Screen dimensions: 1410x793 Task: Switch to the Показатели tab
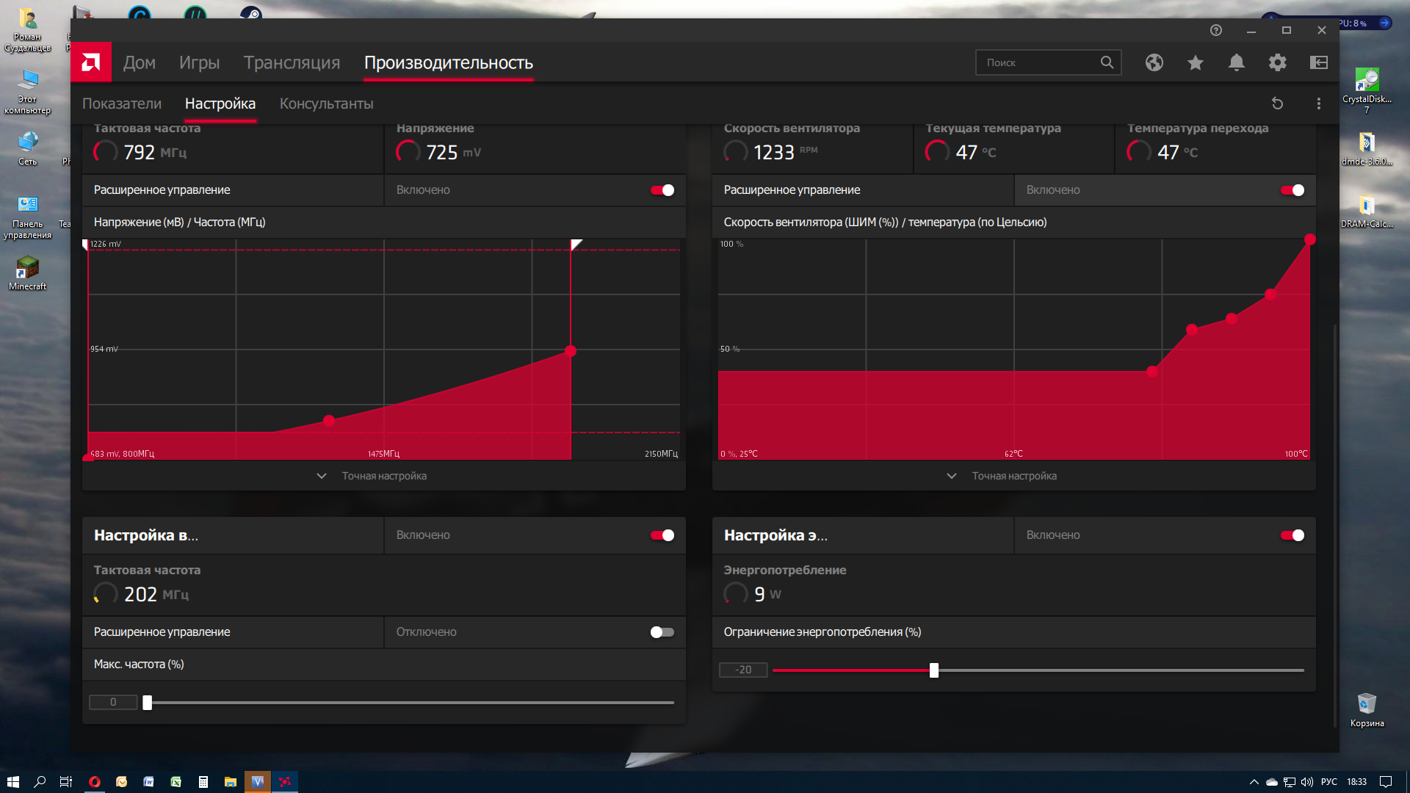pyautogui.click(x=122, y=104)
